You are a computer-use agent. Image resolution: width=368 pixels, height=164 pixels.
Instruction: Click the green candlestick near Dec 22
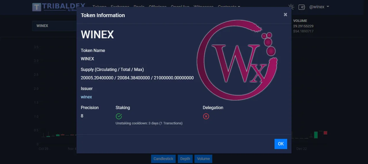[316, 135]
